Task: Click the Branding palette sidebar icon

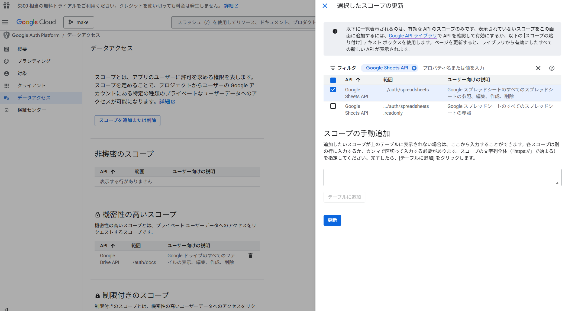Action: pyautogui.click(x=7, y=61)
